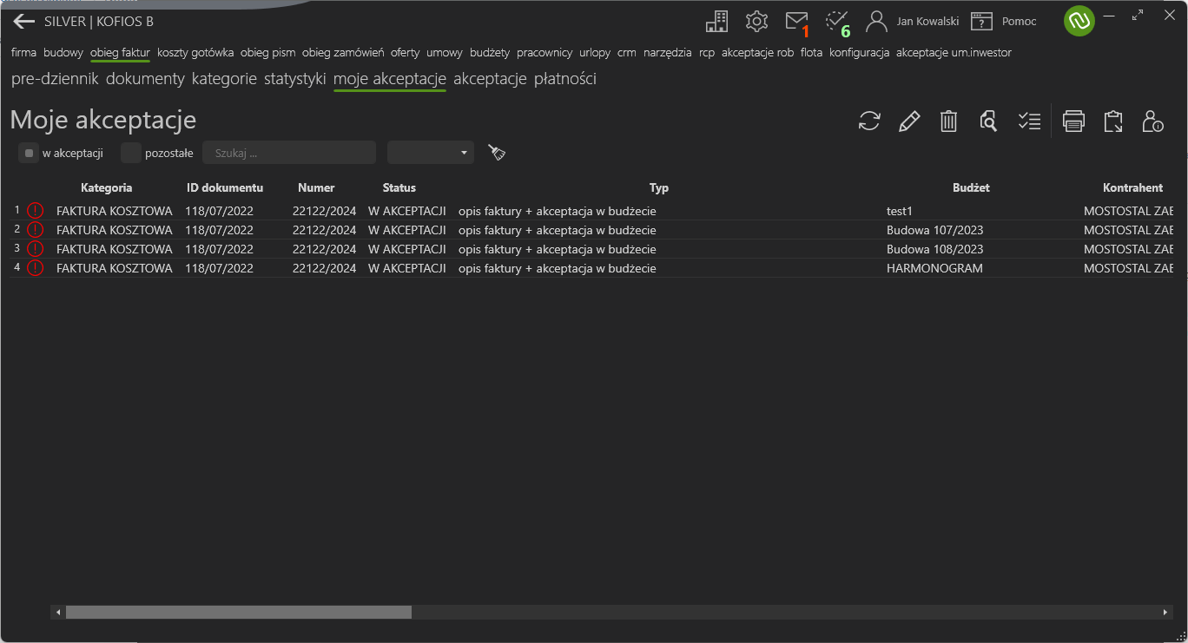Screen dimensions: 1188x643
Task: Open the 'flota' menu
Action: [811, 52]
